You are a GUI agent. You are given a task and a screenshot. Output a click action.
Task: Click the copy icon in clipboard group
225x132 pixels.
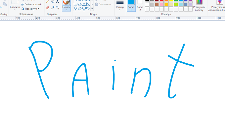(5, 4)
